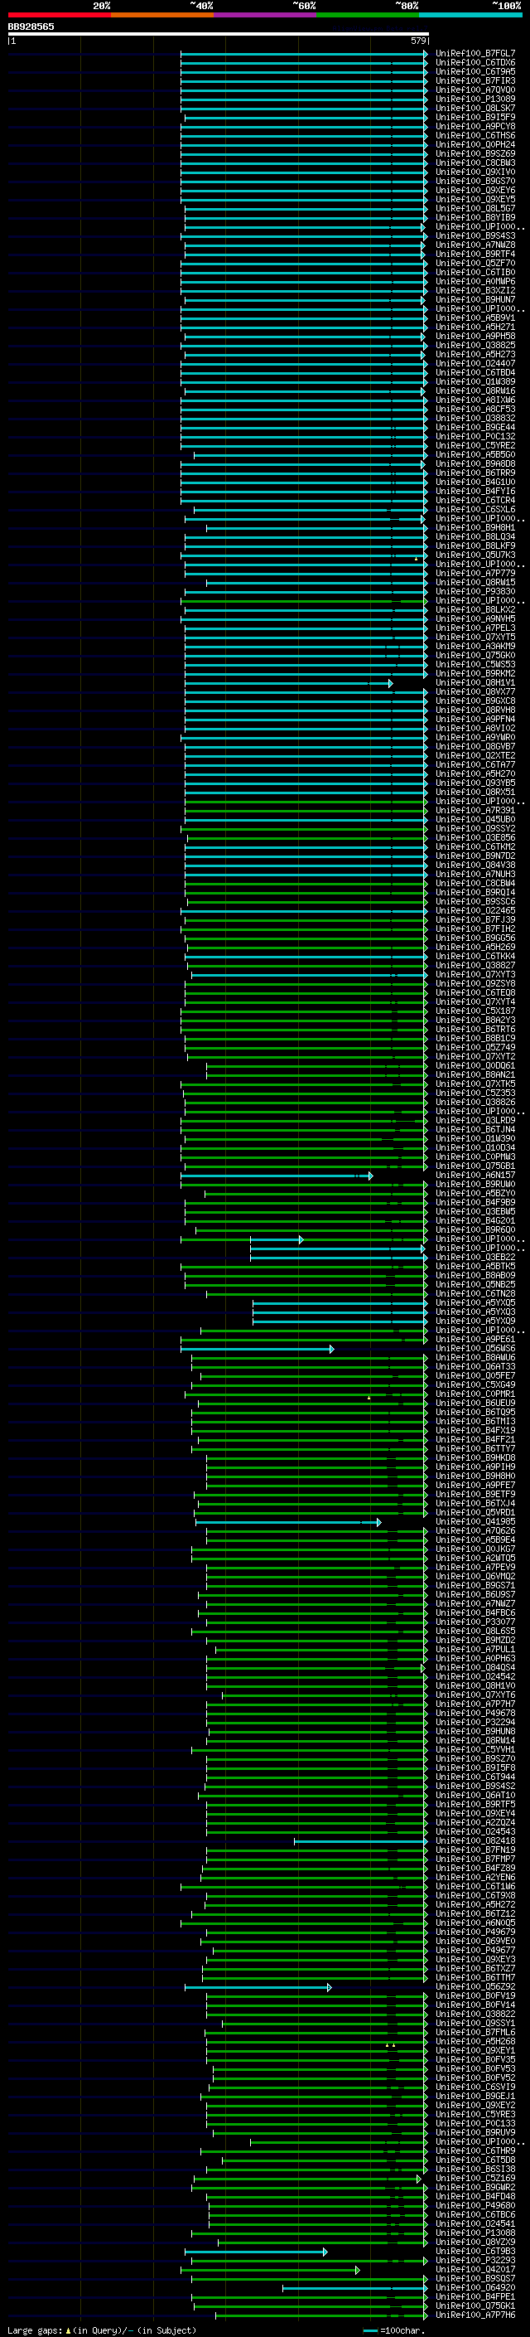Open hit UniRef100_C6TDX6
This screenshot has width=530, height=2337.
pyautogui.click(x=475, y=63)
